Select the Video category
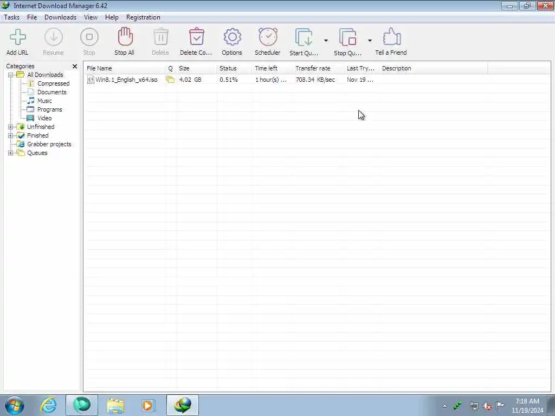The width and height of the screenshot is (555, 416). (44, 118)
